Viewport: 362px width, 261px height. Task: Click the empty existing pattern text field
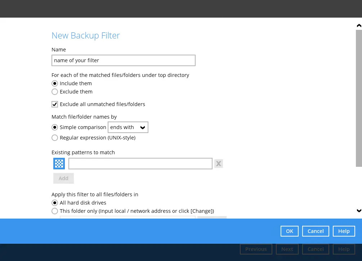coord(140,164)
